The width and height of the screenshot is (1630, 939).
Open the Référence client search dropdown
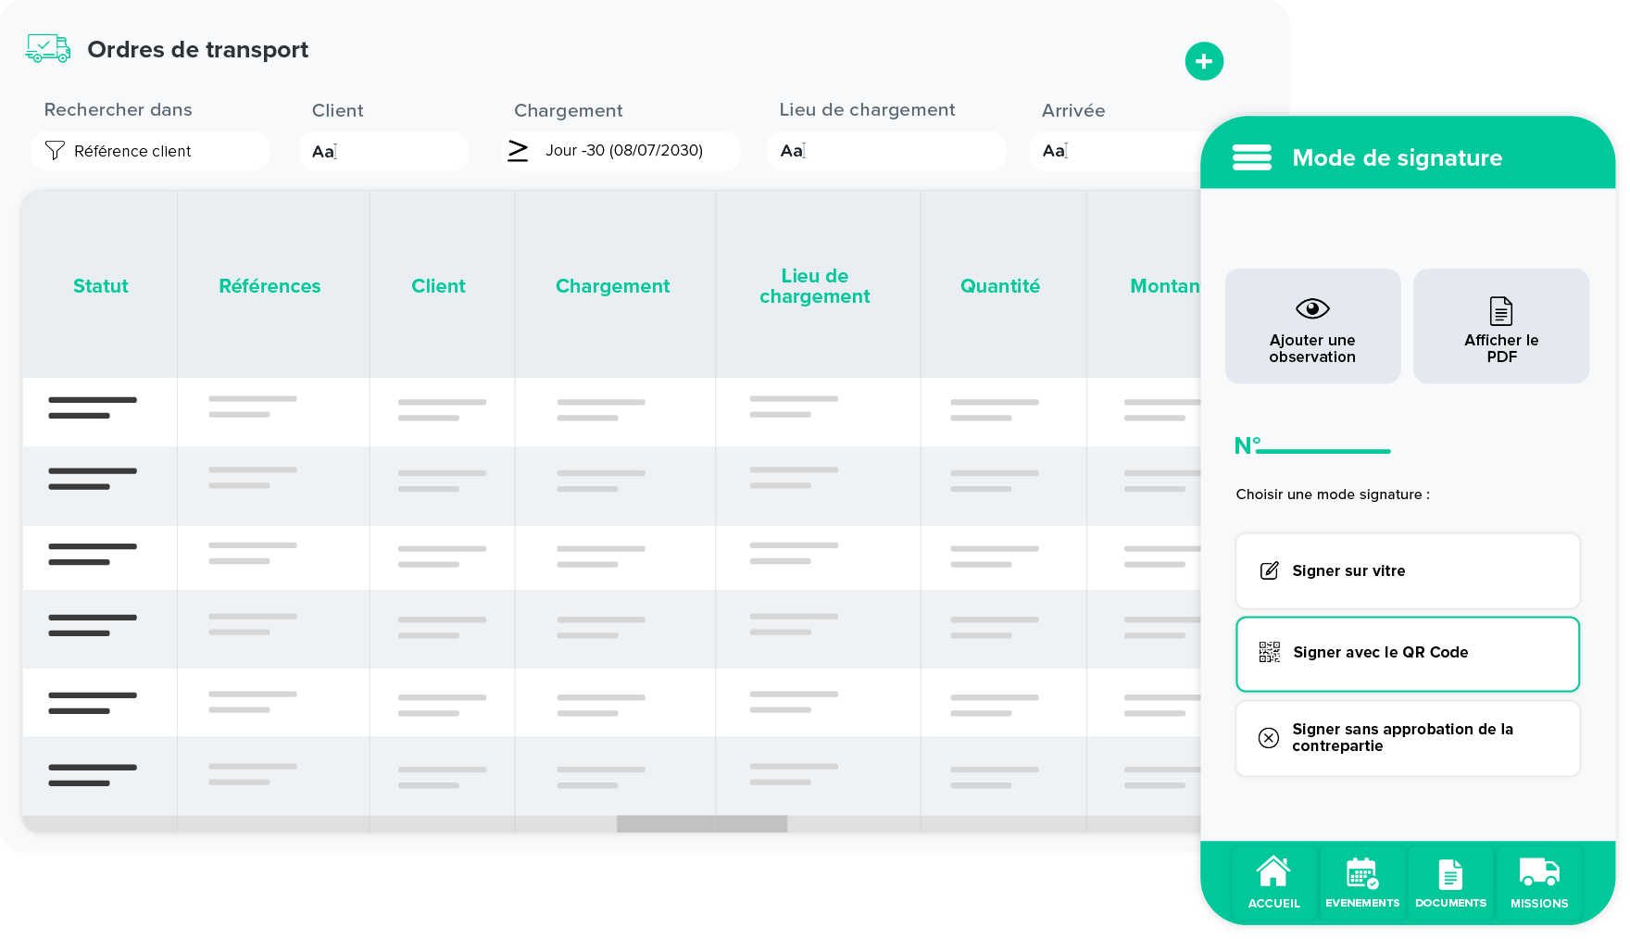pos(150,151)
